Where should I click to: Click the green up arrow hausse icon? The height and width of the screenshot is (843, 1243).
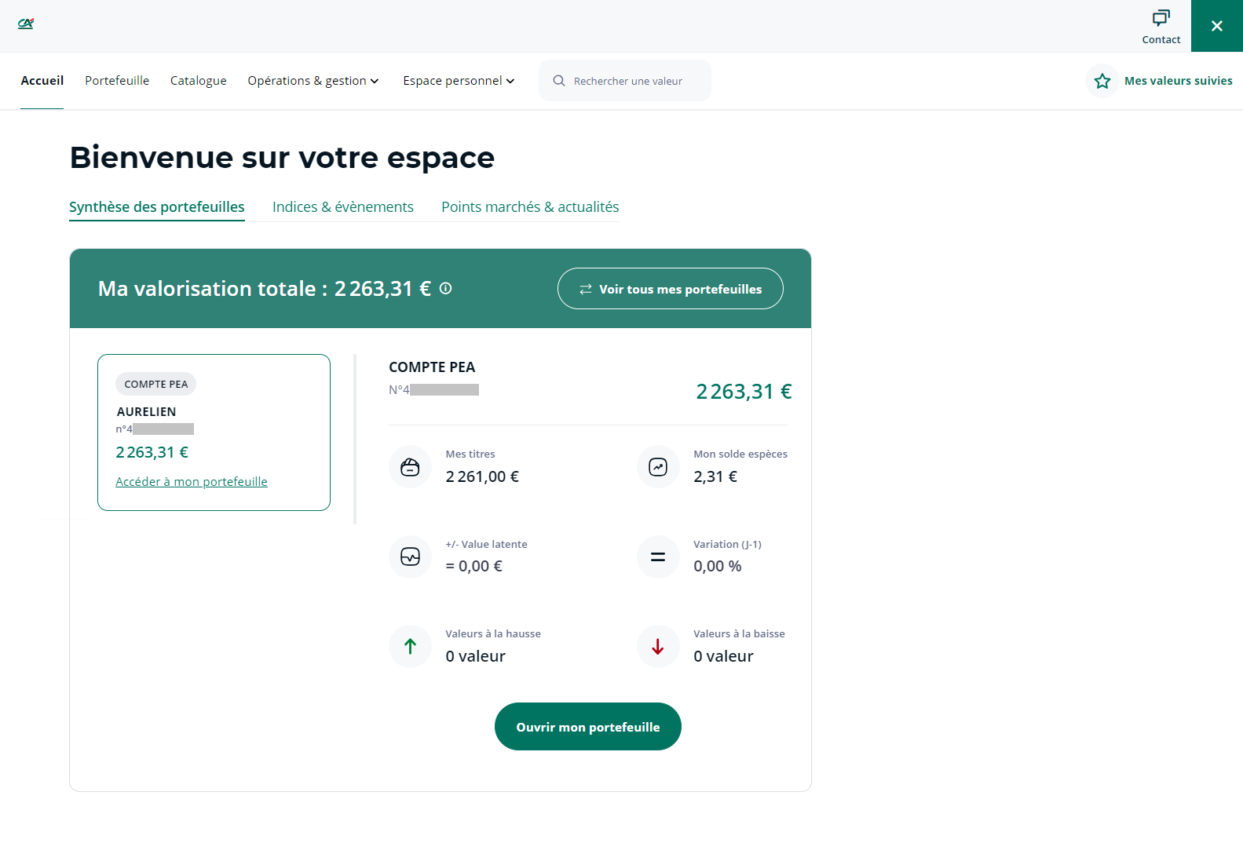[410, 646]
